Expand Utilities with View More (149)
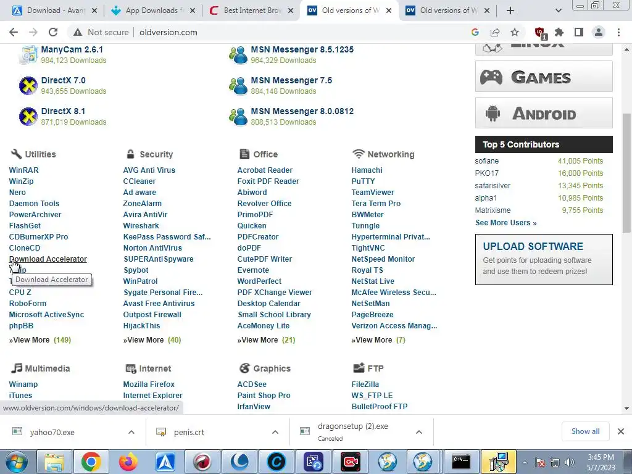 pos(40,340)
